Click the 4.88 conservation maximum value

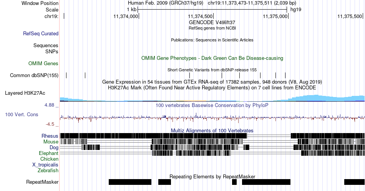pos(49,105)
